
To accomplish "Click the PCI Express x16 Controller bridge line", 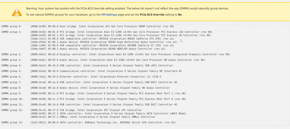I will pos(122,32).
